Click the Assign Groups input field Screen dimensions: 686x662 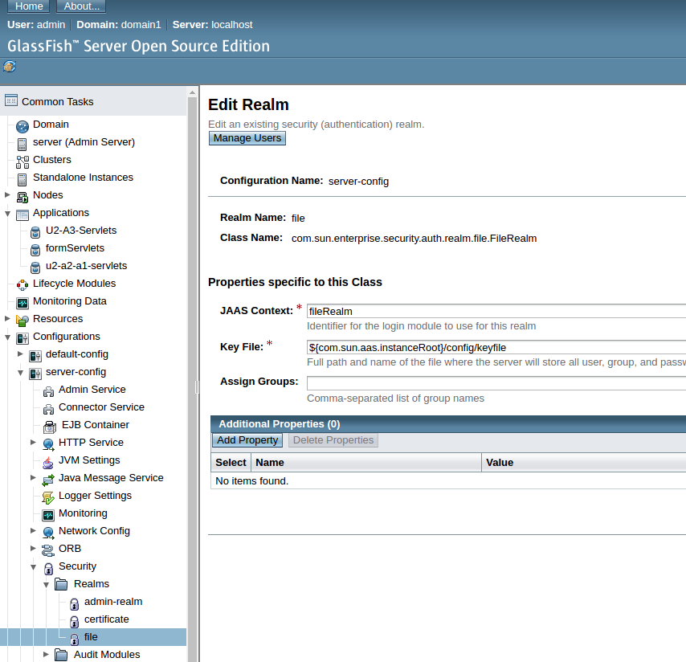(496, 383)
